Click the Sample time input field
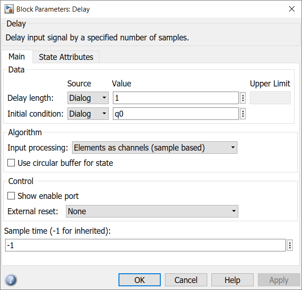The height and width of the screenshot is (290, 302). click(145, 245)
